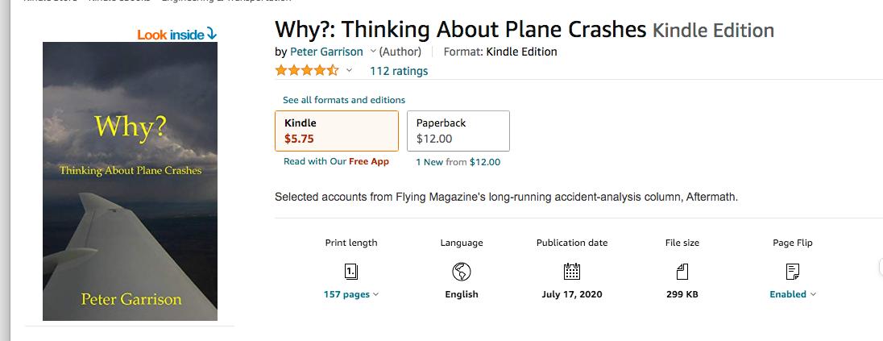Image resolution: width=883 pixels, height=341 pixels.
Task: Expand the 157 pages print length details
Action: point(351,294)
